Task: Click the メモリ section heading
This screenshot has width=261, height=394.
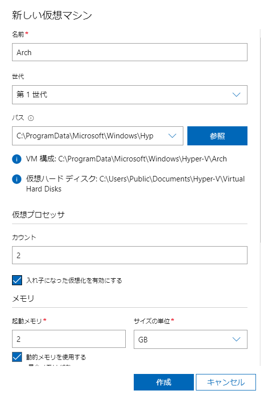Action: (23, 298)
